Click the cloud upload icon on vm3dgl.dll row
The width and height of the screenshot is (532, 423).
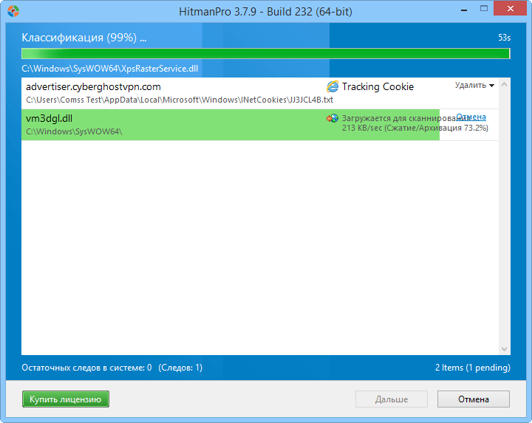tap(332, 118)
